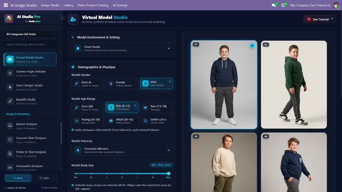The image size is (342, 192).
Task: Click the Virtual Model Studio sidebar icon
Action: pyautogui.click(x=10, y=59)
